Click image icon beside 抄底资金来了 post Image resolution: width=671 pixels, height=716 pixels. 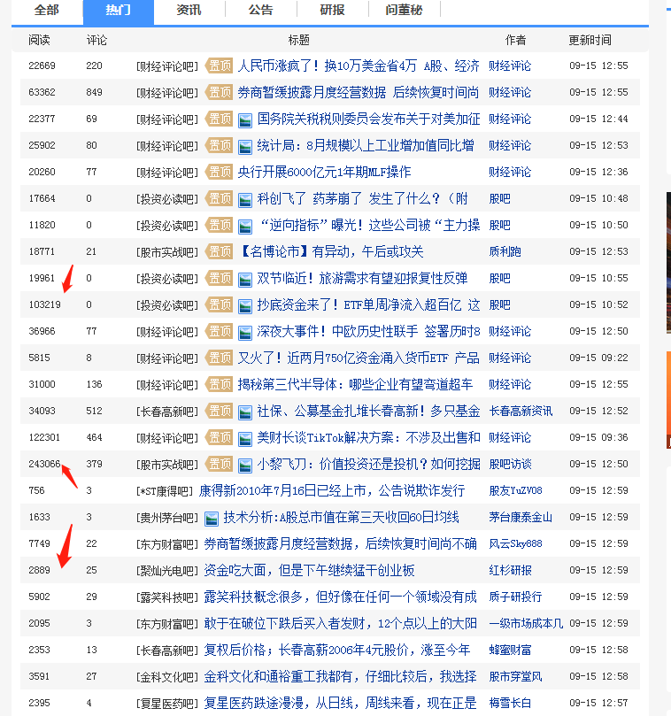coord(245,306)
